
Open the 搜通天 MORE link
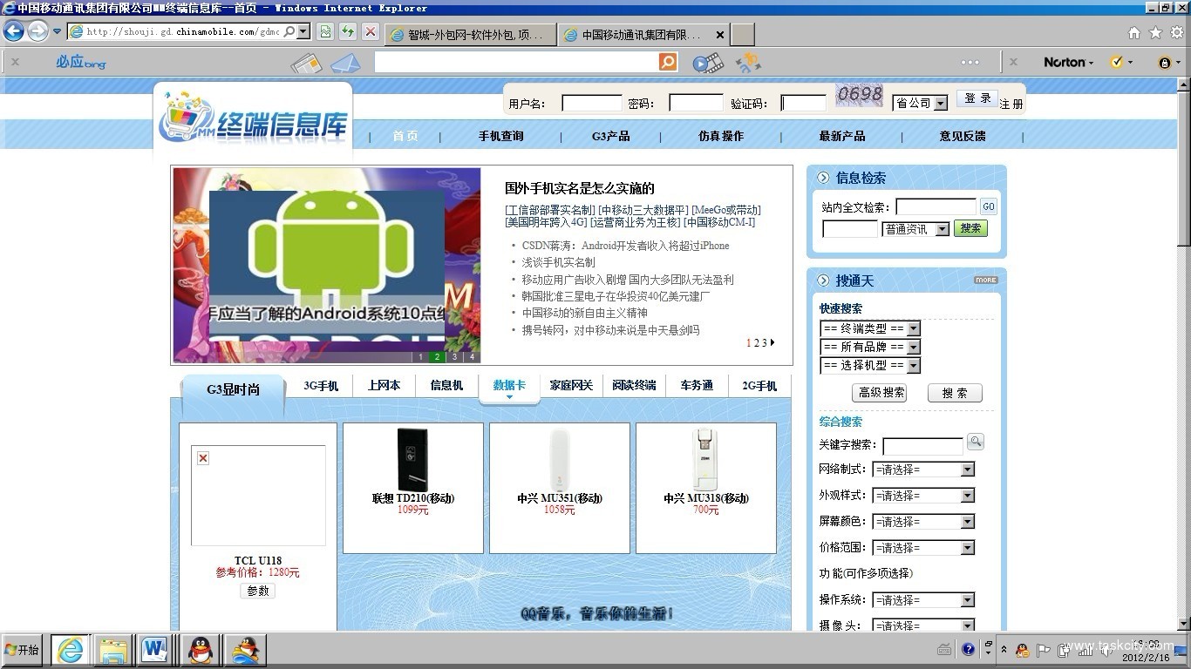(985, 280)
